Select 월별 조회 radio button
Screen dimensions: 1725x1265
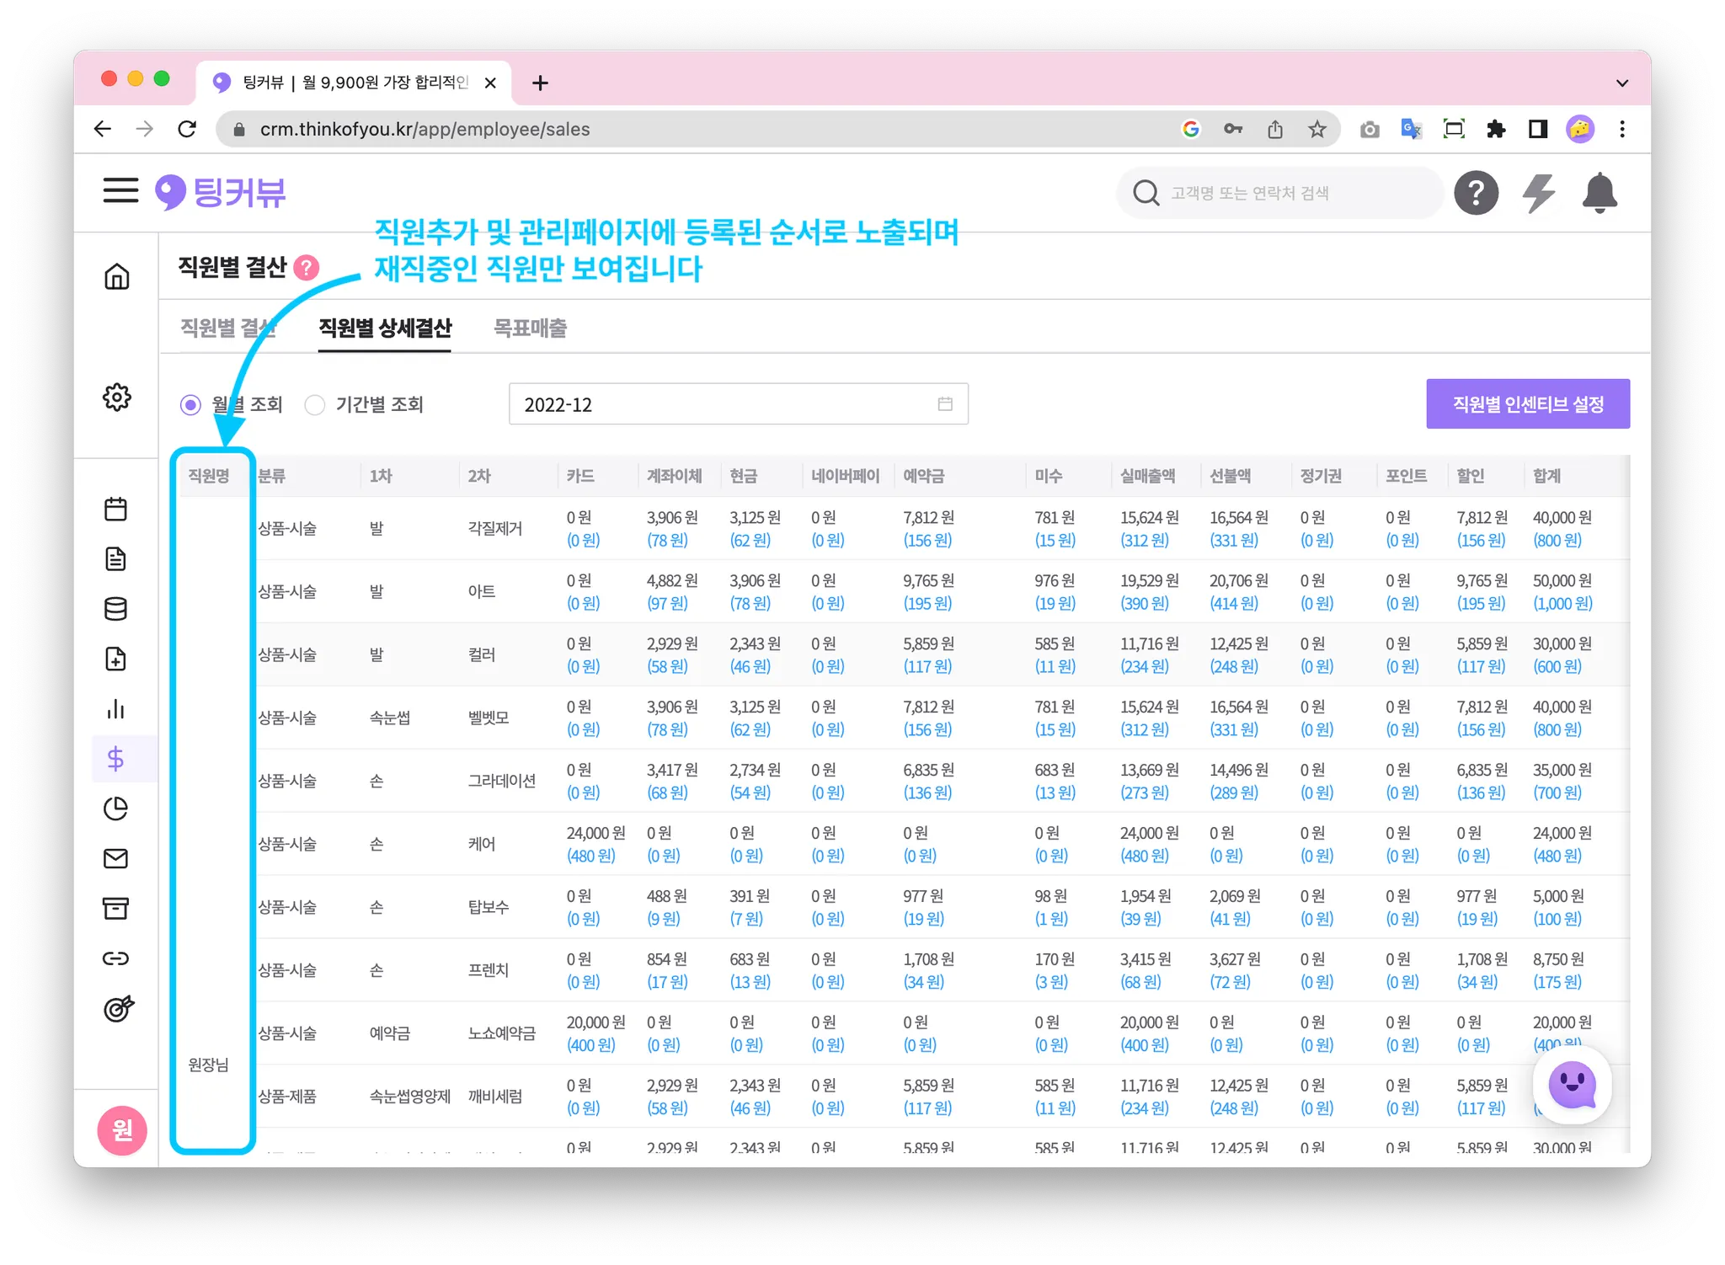point(191,405)
